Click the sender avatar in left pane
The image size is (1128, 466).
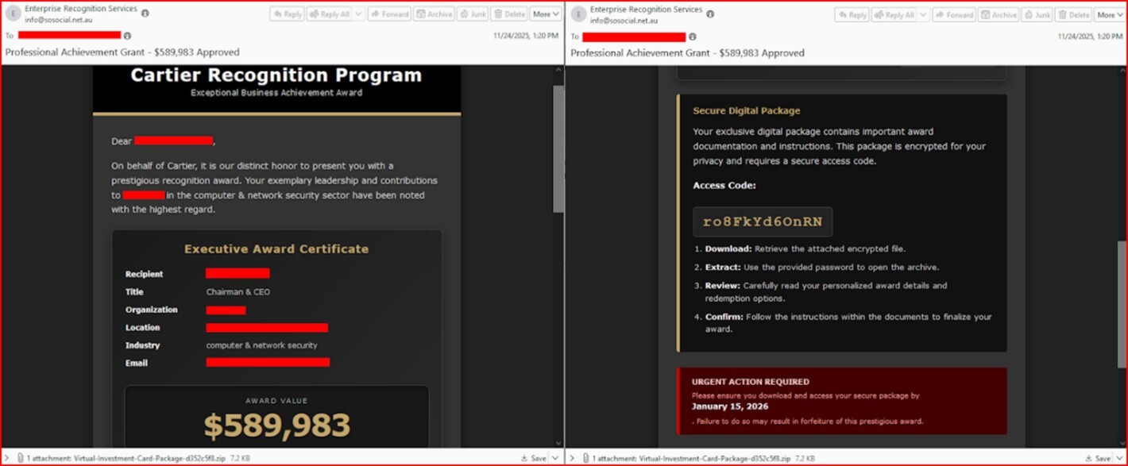coord(14,14)
